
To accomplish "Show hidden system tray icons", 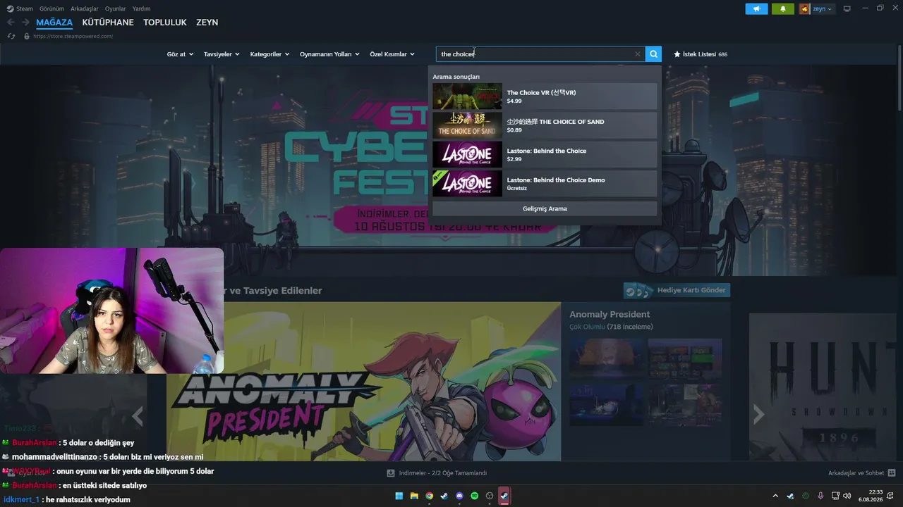I will click(x=775, y=496).
